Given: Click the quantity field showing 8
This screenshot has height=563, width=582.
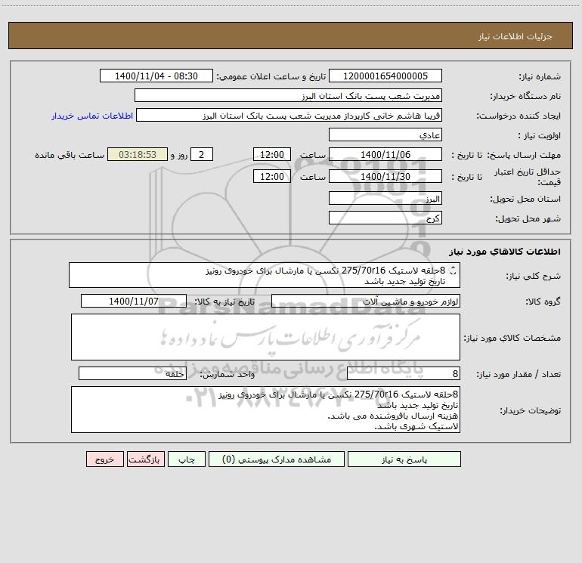Looking at the screenshot, I should tap(404, 374).
